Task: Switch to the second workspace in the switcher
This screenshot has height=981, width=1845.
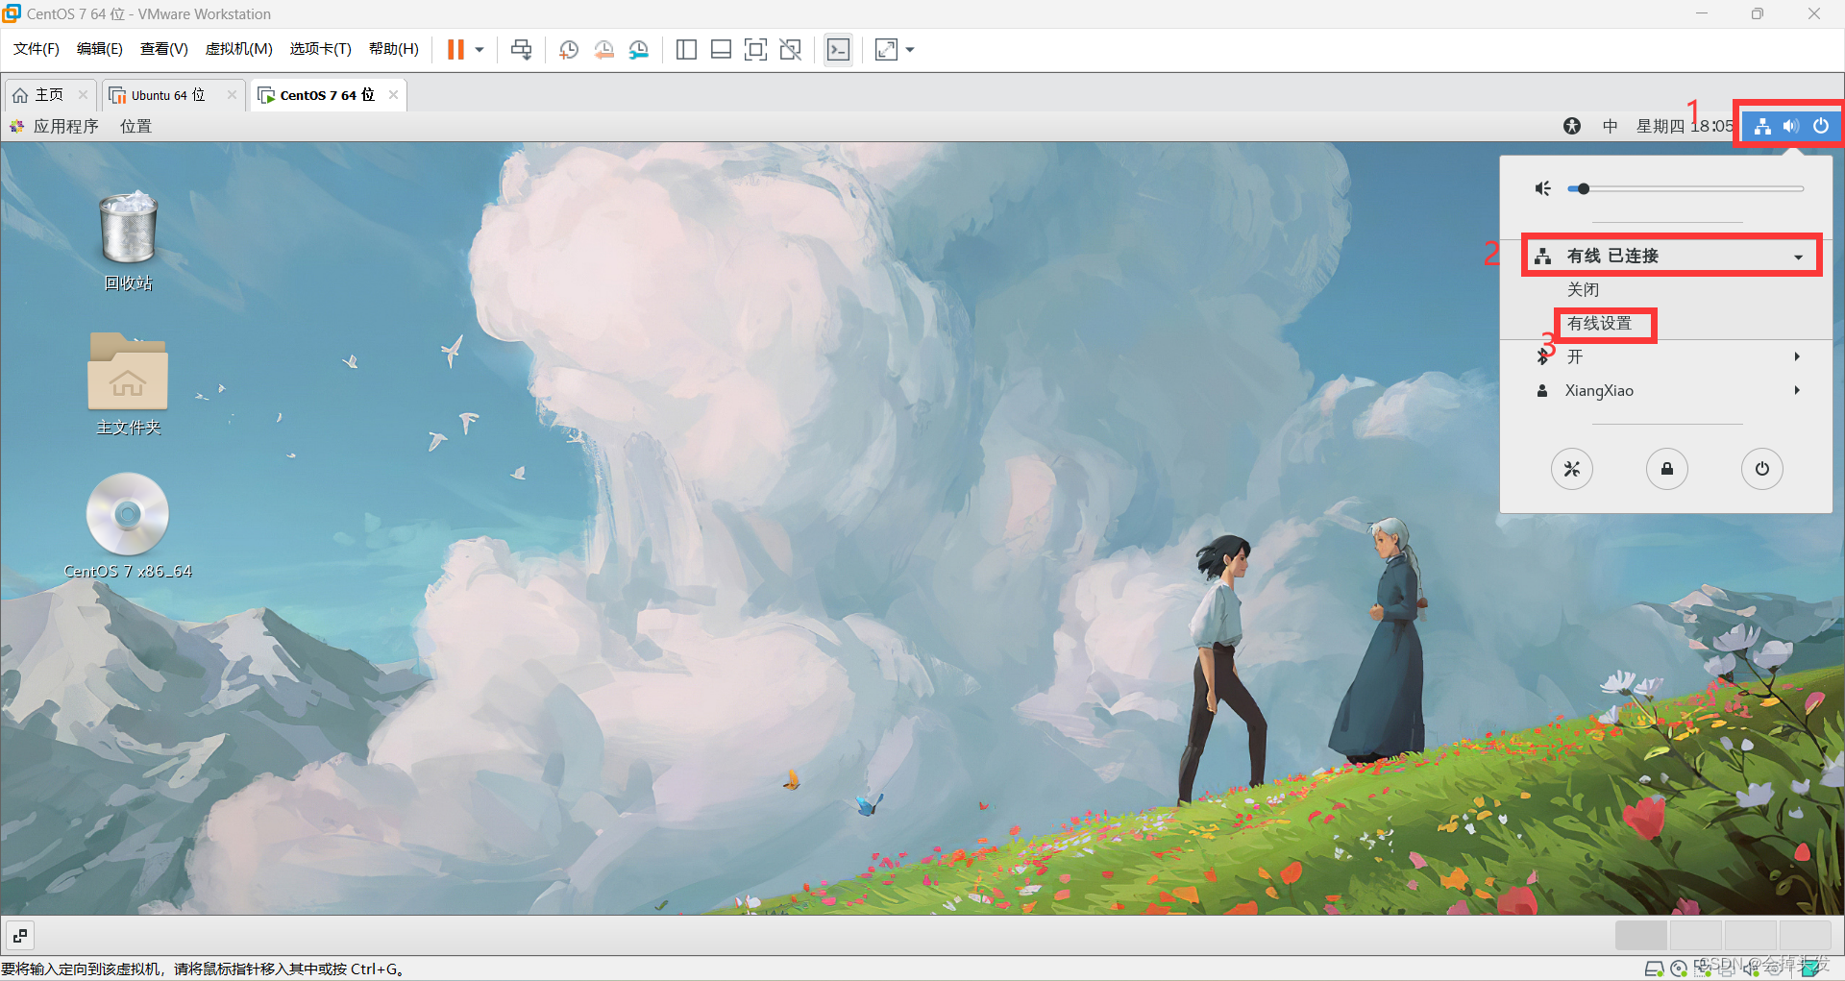Action: click(1696, 935)
